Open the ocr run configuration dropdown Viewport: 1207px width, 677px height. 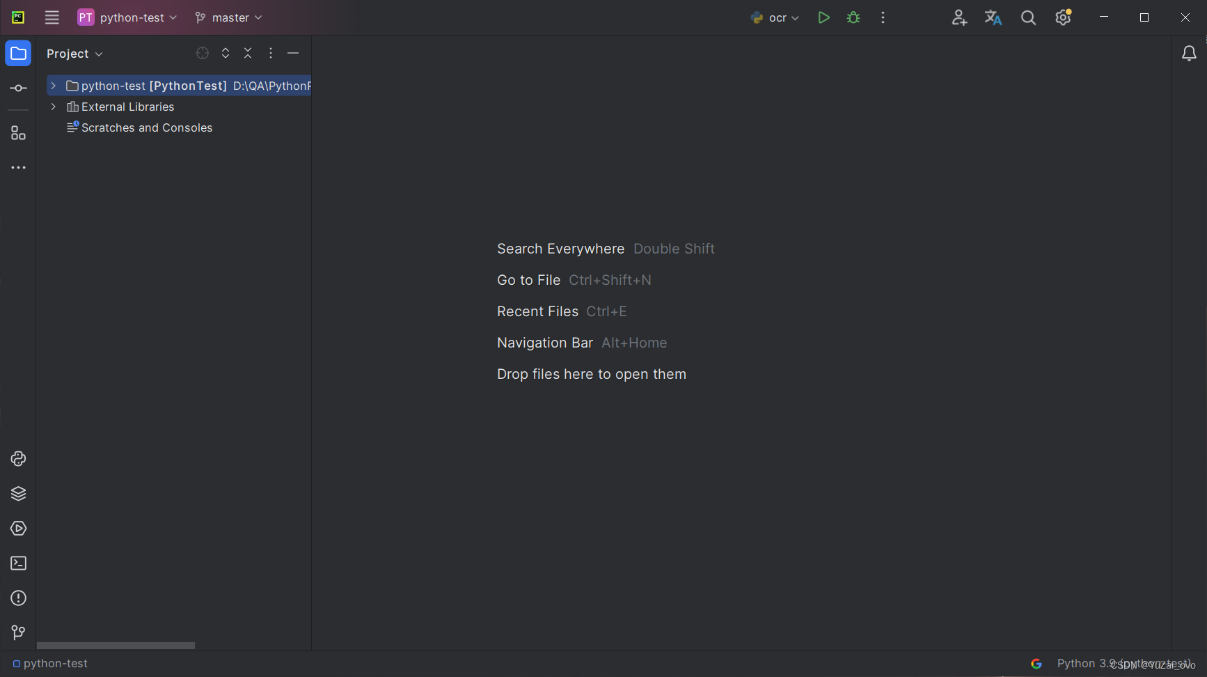775,17
